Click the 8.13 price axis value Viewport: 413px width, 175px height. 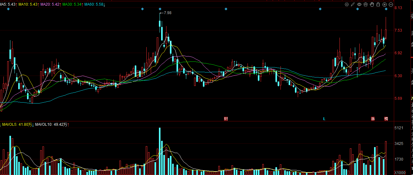point(398,8)
